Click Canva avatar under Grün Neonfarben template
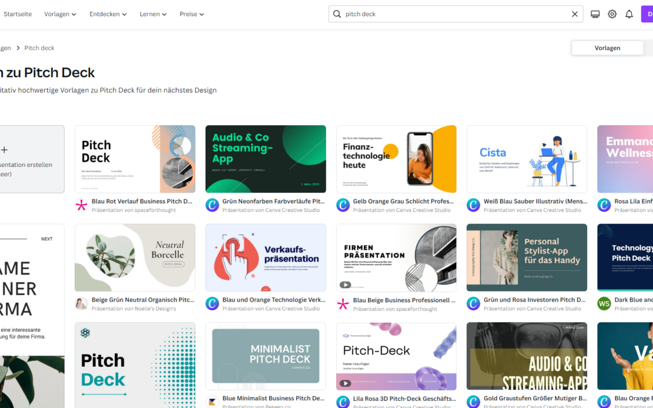The height and width of the screenshot is (408, 653). [x=212, y=205]
